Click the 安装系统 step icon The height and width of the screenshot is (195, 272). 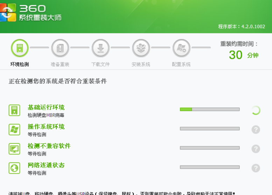coord(141,48)
